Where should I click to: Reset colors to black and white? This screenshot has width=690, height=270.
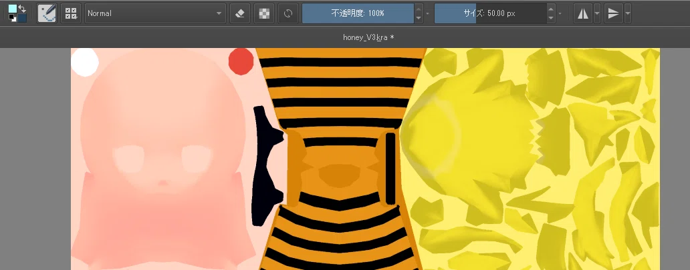(12, 18)
